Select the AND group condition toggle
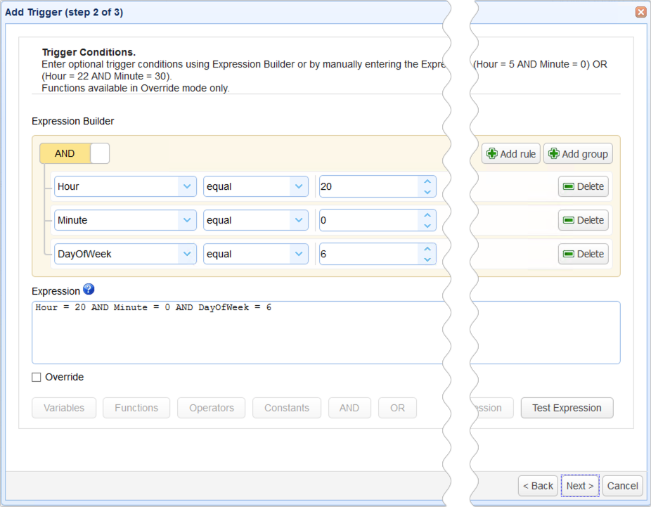This screenshot has width=651, height=507. click(x=65, y=153)
